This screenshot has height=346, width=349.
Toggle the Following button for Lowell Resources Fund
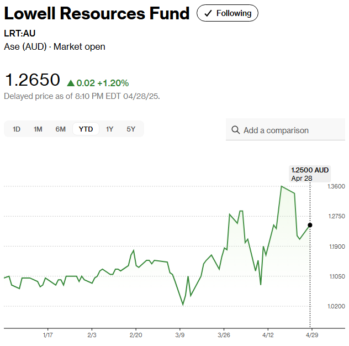point(228,13)
